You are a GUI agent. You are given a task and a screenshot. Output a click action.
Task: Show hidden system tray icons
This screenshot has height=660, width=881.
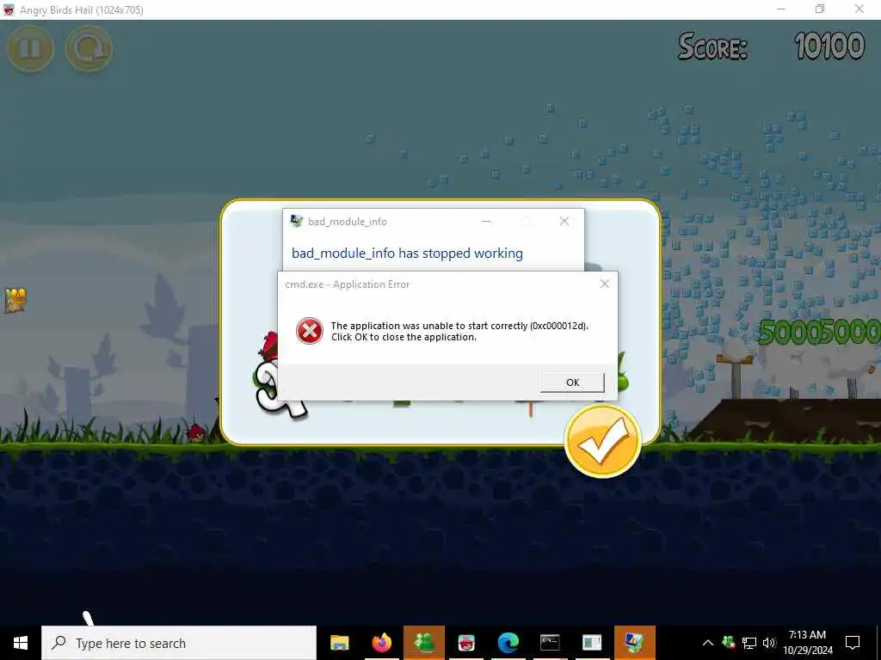coord(708,643)
